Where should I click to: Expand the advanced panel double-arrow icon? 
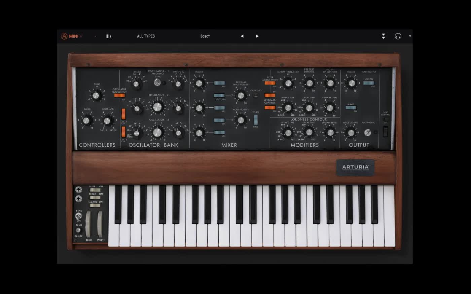click(x=383, y=36)
